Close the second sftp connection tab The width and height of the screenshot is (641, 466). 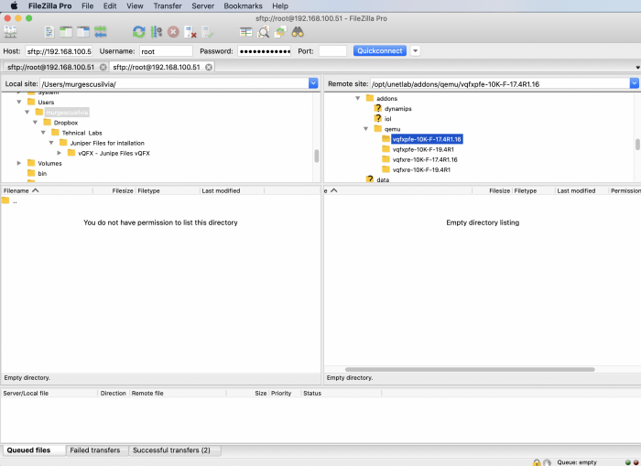[x=209, y=67]
